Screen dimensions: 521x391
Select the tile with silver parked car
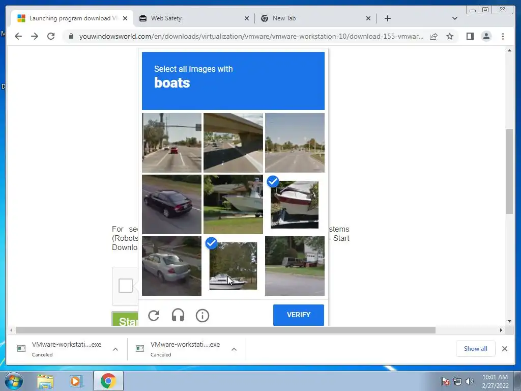[x=171, y=266]
